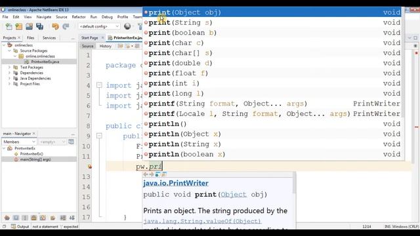Toggle Sort by Name in Navigator
This screenshot has height=236, width=420.
(63, 218)
